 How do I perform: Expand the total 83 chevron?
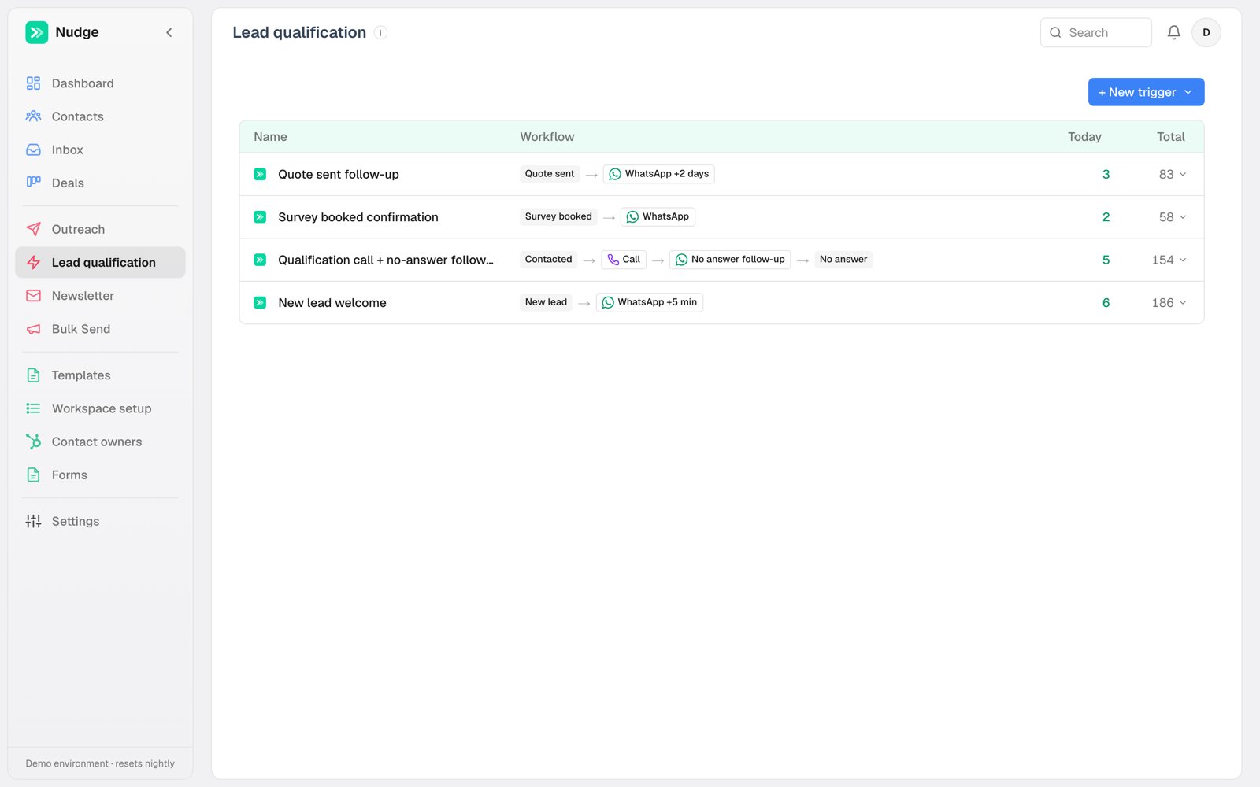[1183, 174]
